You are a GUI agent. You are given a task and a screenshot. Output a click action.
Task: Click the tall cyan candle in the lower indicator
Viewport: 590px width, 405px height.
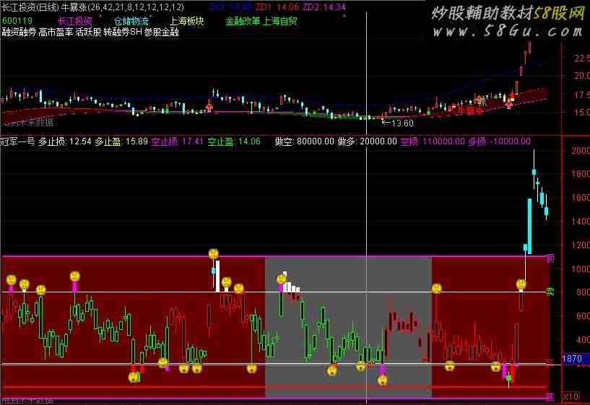pyautogui.click(x=530, y=227)
